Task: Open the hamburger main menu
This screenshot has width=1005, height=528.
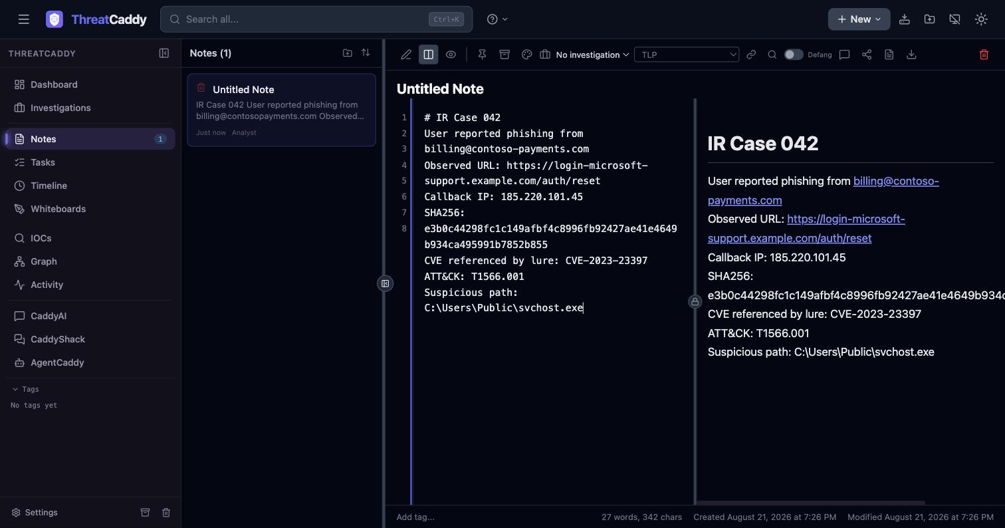Action: [x=24, y=19]
